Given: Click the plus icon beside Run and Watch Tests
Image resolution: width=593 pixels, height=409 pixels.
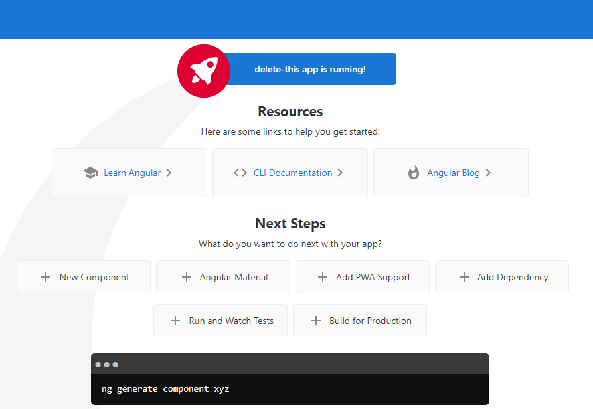Looking at the screenshot, I should pyautogui.click(x=175, y=321).
